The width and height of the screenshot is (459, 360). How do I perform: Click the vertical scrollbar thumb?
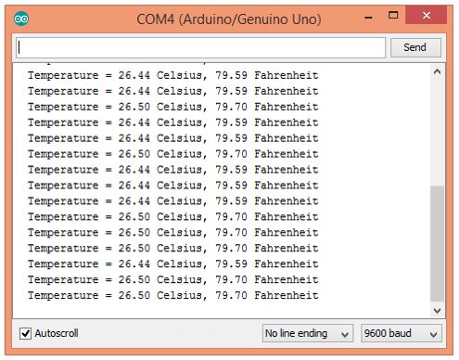(x=437, y=243)
